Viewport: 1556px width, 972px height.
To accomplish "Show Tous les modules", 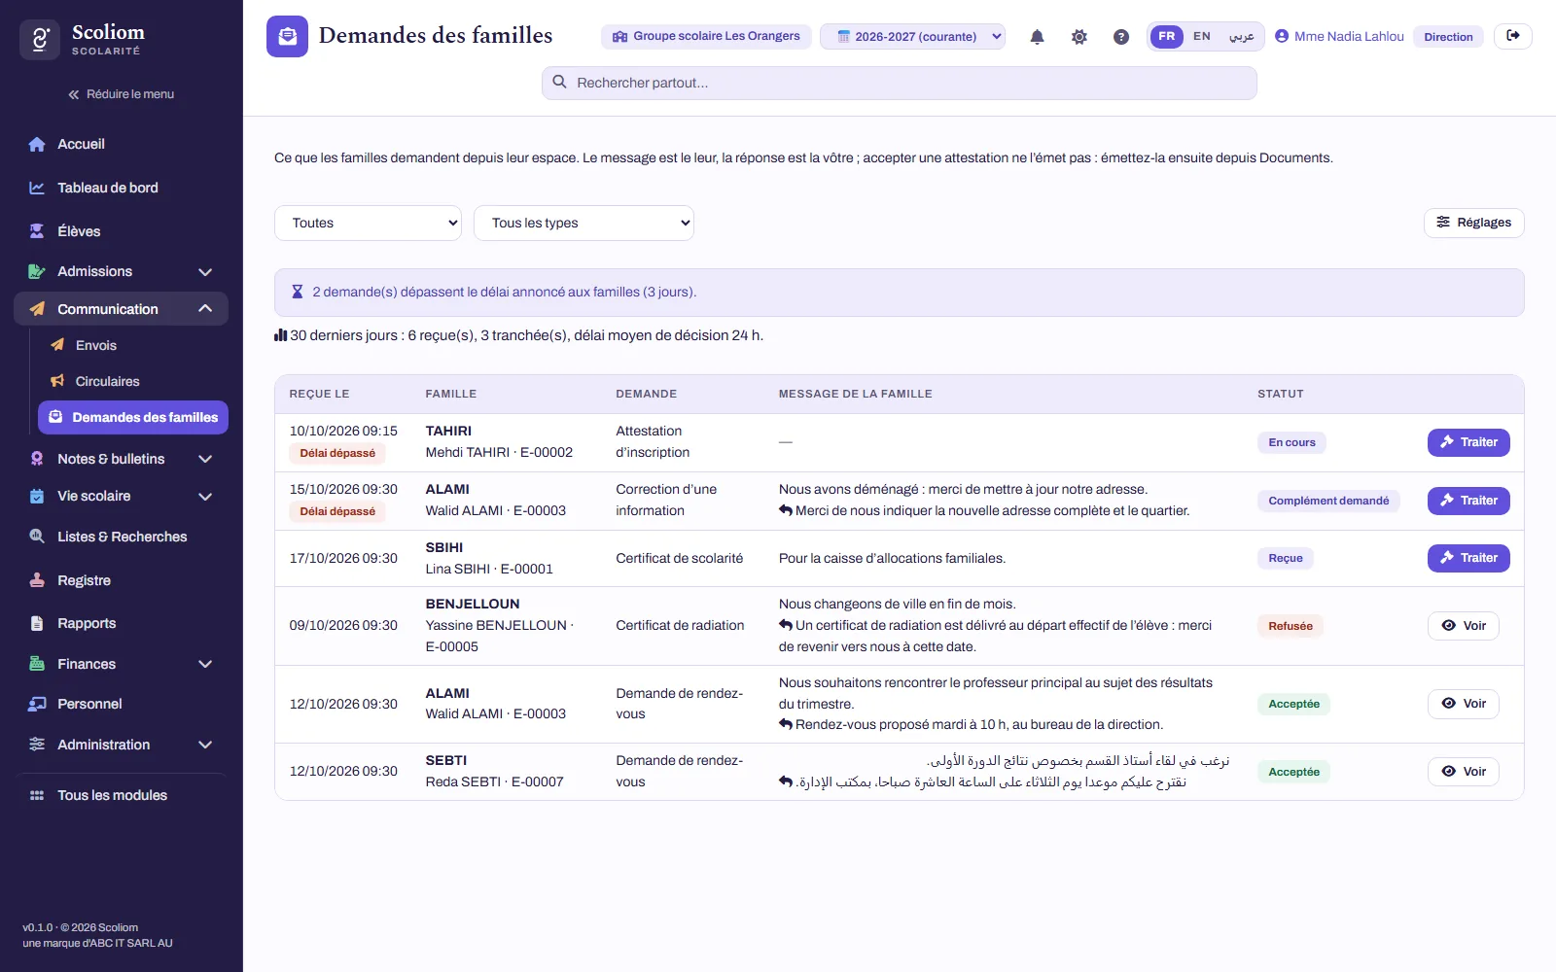I will coord(122,795).
